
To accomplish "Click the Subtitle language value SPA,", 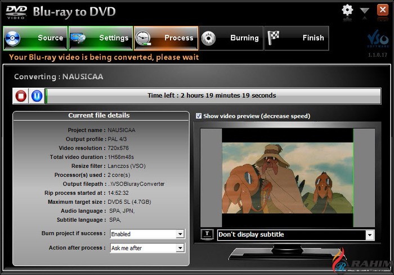I will (x=115, y=220).
